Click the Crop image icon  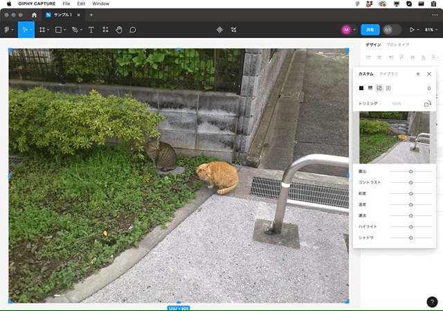tap(234, 30)
